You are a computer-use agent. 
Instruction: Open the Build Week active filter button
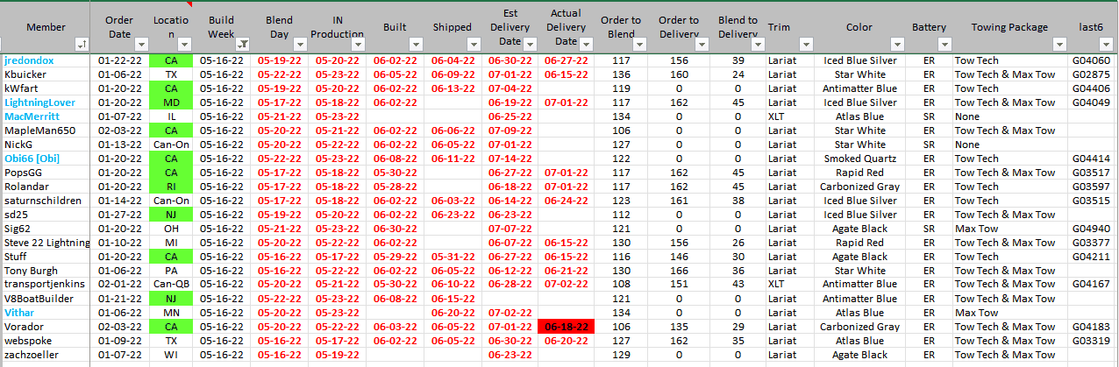click(243, 44)
